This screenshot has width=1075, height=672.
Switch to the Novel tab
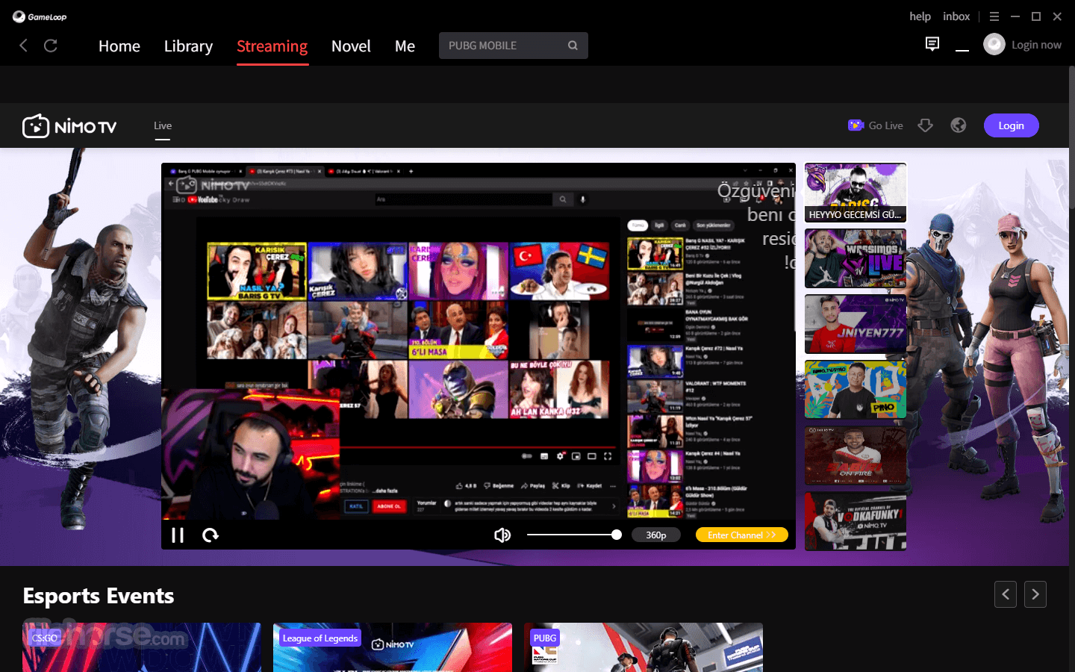pyautogui.click(x=351, y=46)
